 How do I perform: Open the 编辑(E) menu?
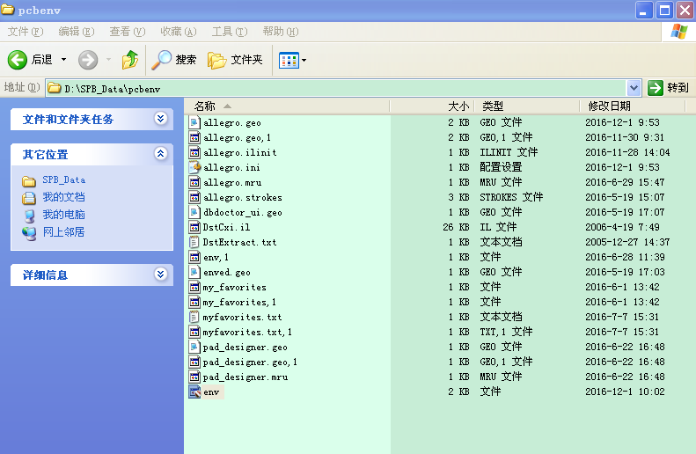(77, 32)
